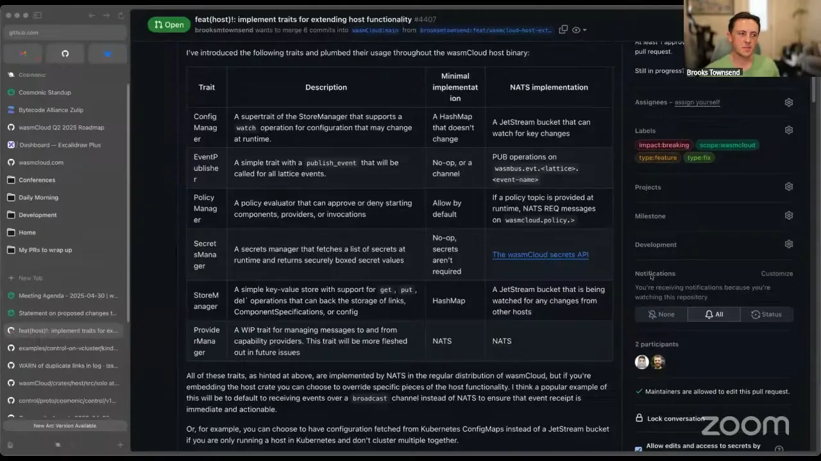Viewport: 821px width, 461px height.
Task: Switch to WARN of duplicate links tab
Action: [64, 366]
